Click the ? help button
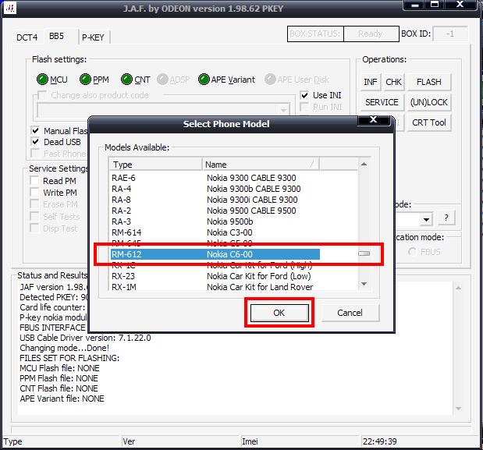This screenshot has width=483, height=450. tap(446, 218)
